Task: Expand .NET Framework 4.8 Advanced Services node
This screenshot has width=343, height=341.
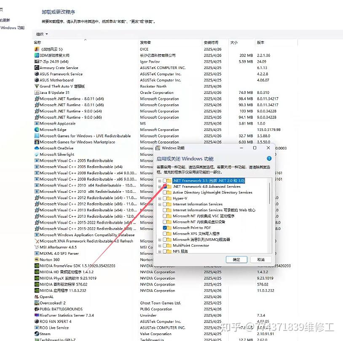Action: pyautogui.click(x=160, y=186)
